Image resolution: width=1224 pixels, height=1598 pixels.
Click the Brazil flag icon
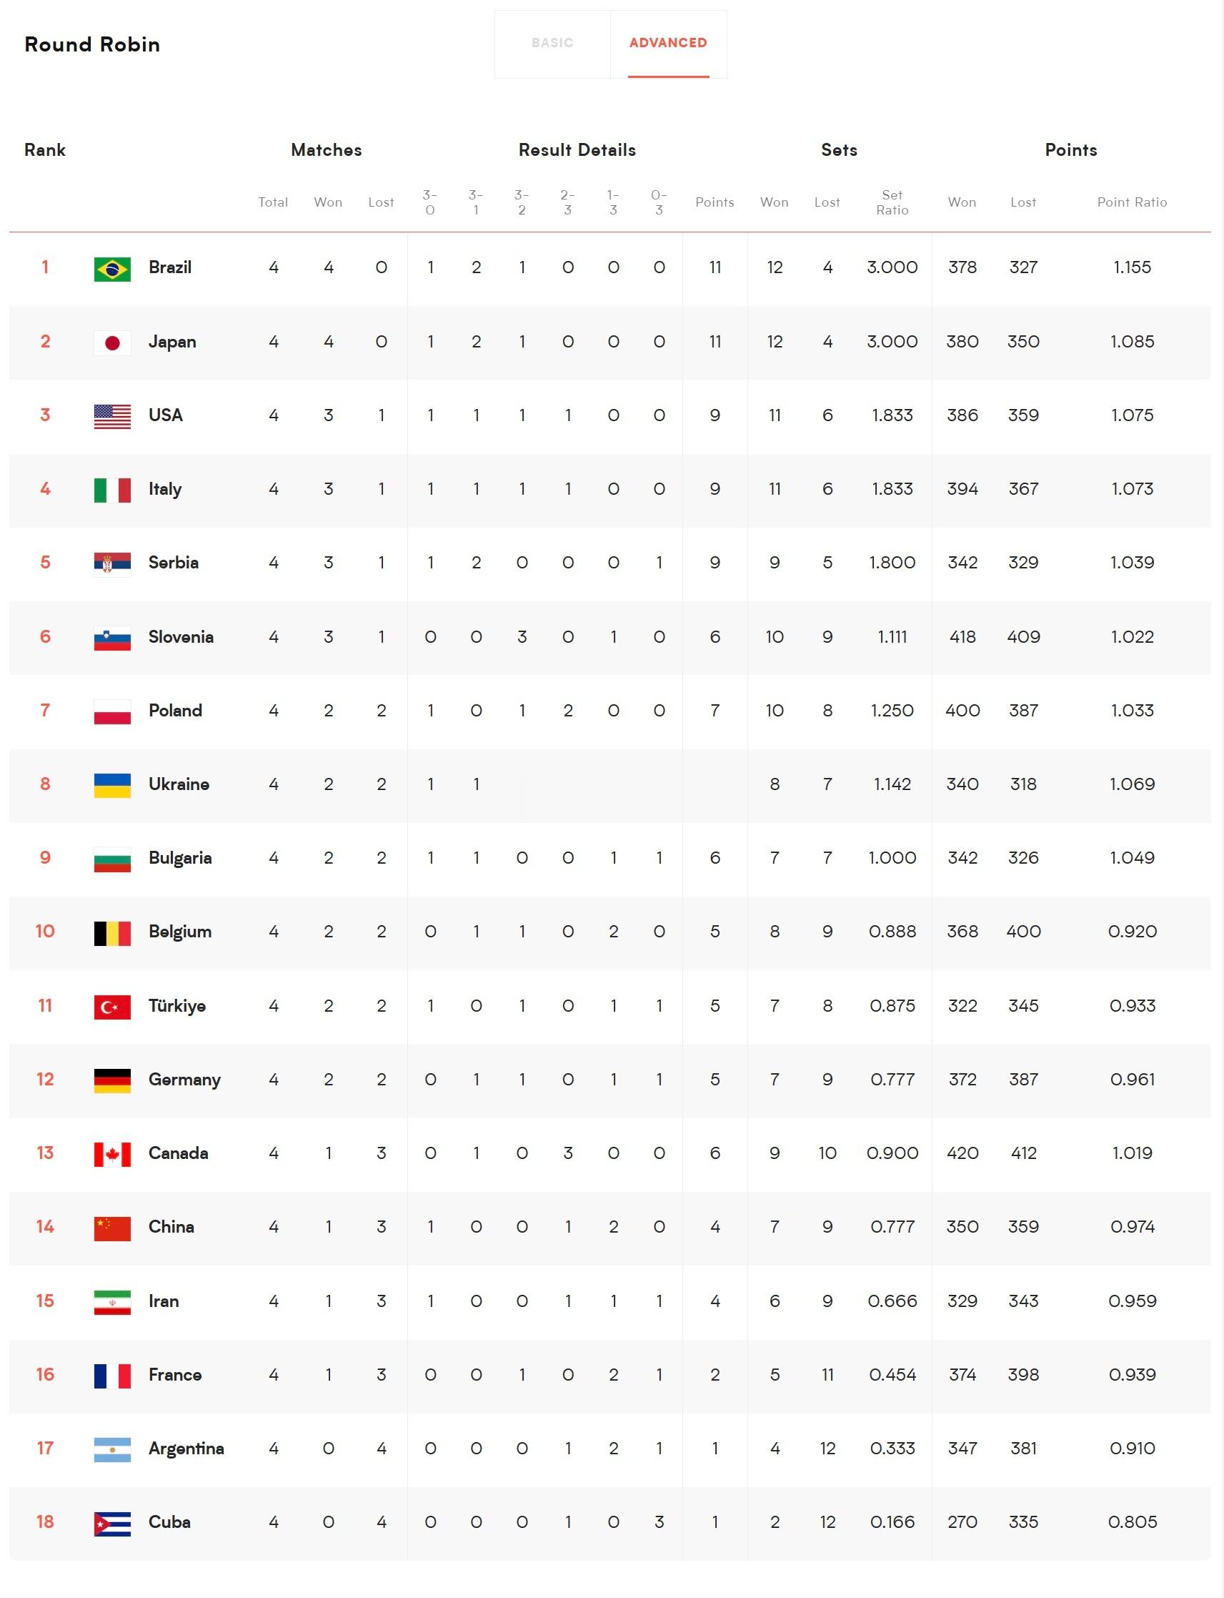112,269
